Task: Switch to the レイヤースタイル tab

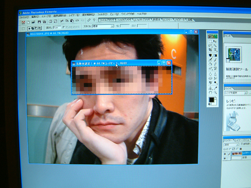Action: coord(242,140)
